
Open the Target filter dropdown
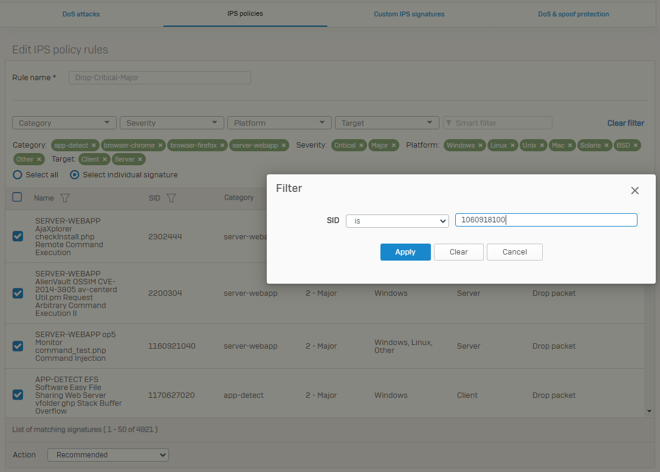387,123
